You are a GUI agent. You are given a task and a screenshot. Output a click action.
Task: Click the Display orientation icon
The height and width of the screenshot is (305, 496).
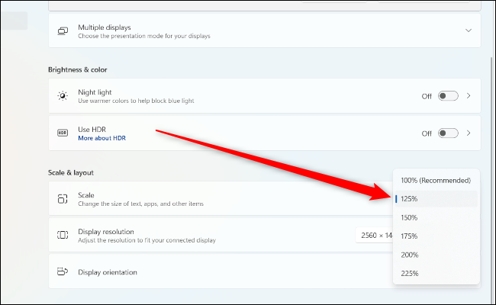coord(63,272)
